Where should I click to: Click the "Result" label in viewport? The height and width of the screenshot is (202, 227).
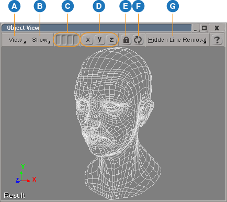click(15, 195)
